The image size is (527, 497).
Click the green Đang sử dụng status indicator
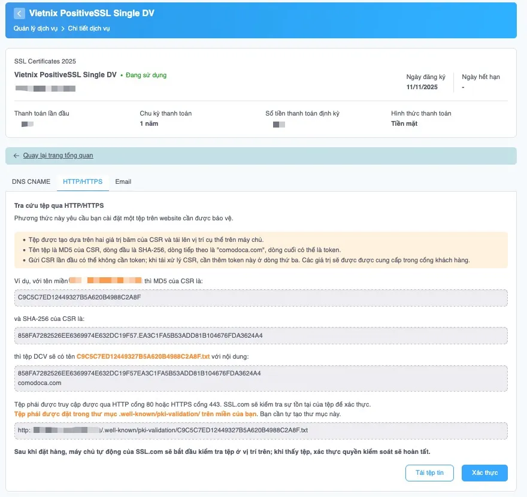point(144,75)
